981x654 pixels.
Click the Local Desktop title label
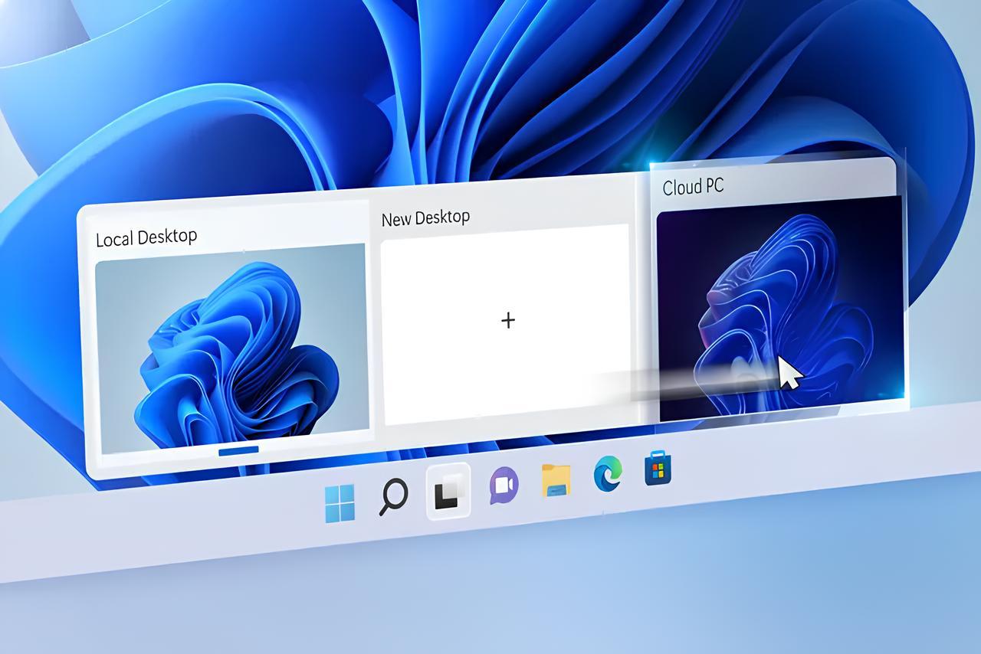(x=146, y=237)
